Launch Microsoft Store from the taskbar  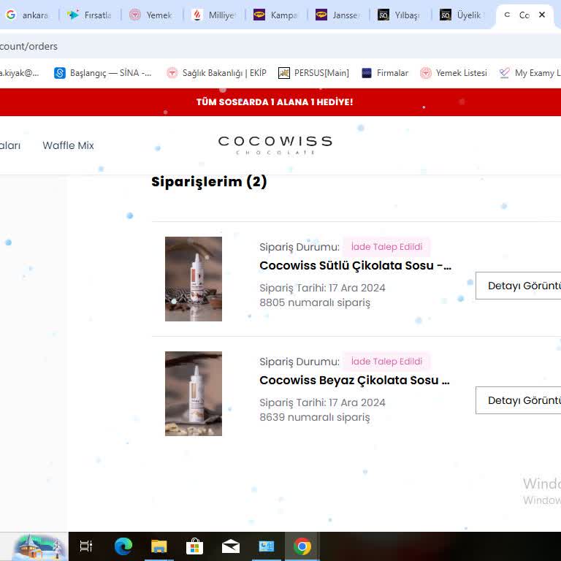tap(194, 546)
